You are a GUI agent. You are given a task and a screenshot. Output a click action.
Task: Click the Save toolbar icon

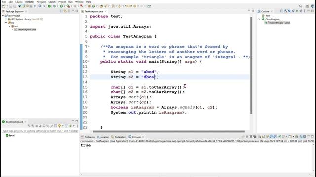10,6
